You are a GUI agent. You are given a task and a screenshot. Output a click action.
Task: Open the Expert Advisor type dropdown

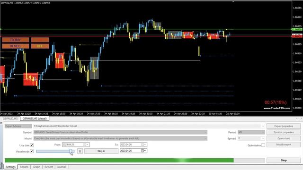[18, 126]
